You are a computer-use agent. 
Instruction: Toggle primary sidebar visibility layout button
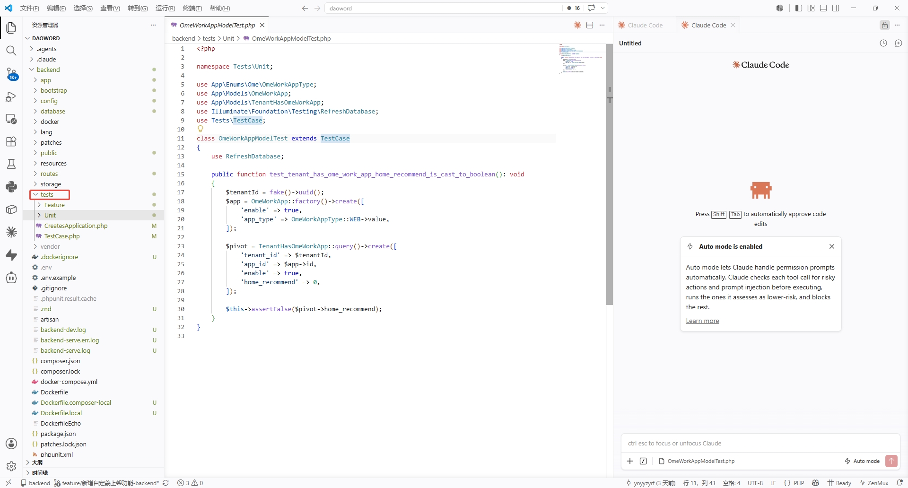799,8
